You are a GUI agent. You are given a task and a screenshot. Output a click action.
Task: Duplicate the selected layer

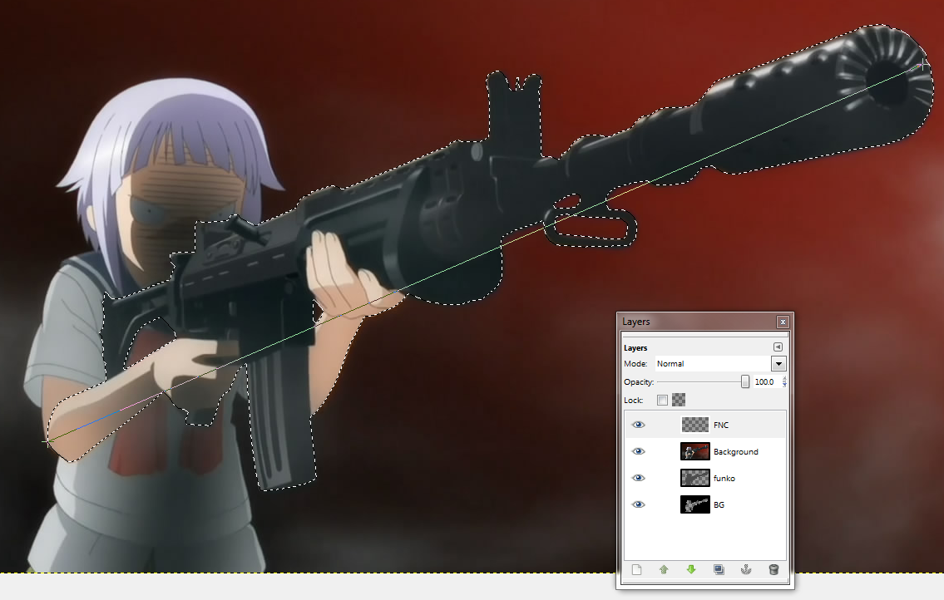point(719,569)
